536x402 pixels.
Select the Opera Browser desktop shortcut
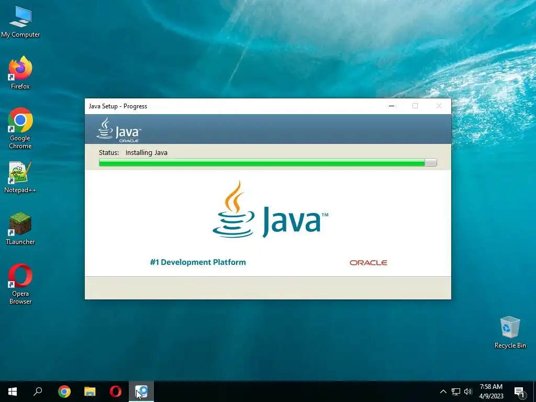point(20,284)
